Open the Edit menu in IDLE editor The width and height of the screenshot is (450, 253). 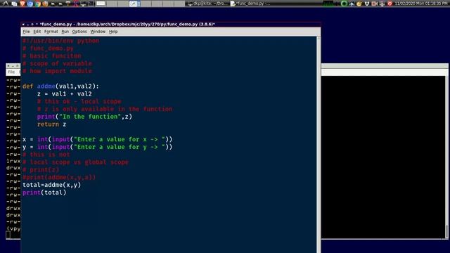[37, 32]
